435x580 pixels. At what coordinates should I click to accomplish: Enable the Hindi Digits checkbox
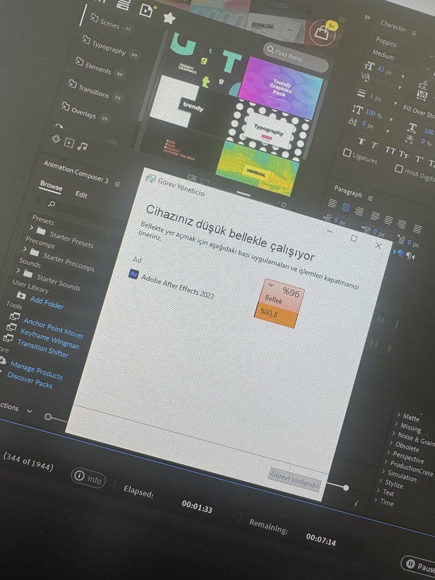tap(398, 169)
